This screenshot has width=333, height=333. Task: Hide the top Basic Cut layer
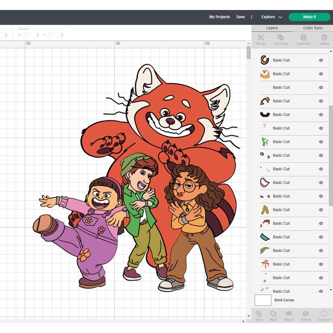[x=321, y=60]
